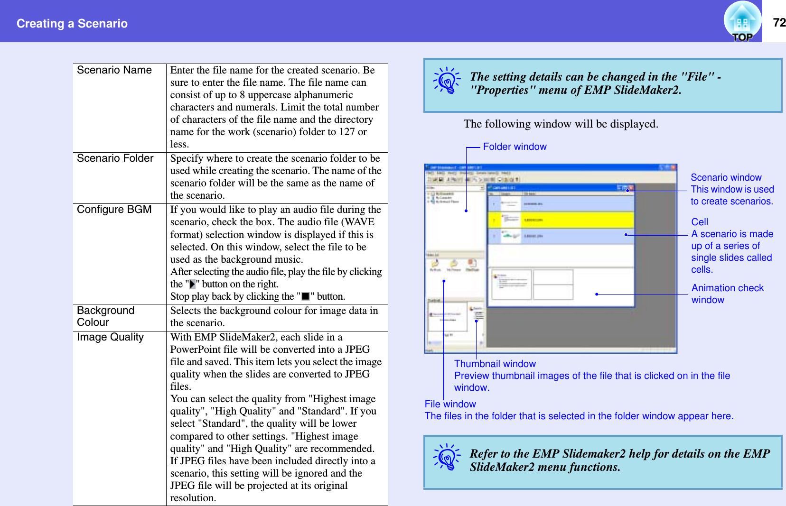
Task: Click the 'Scenario Folder' table cell
Action: point(120,177)
